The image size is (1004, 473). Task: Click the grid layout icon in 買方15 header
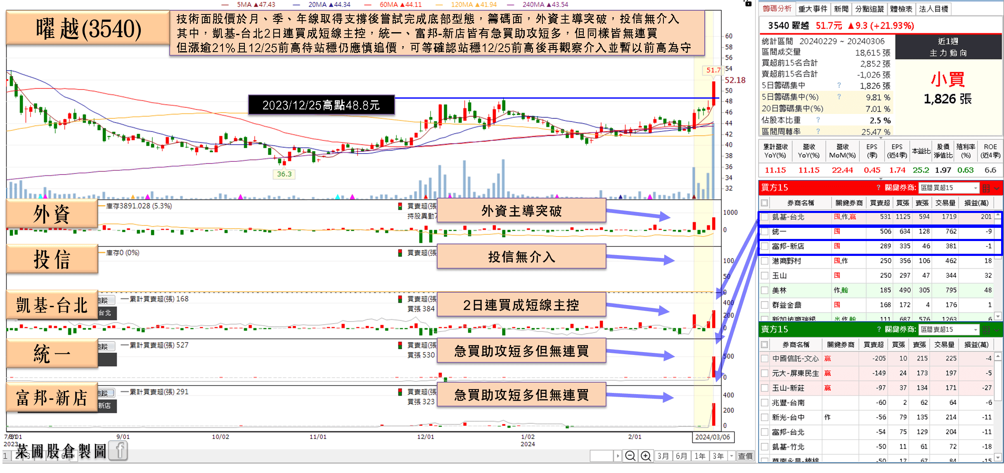click(986, 188)
